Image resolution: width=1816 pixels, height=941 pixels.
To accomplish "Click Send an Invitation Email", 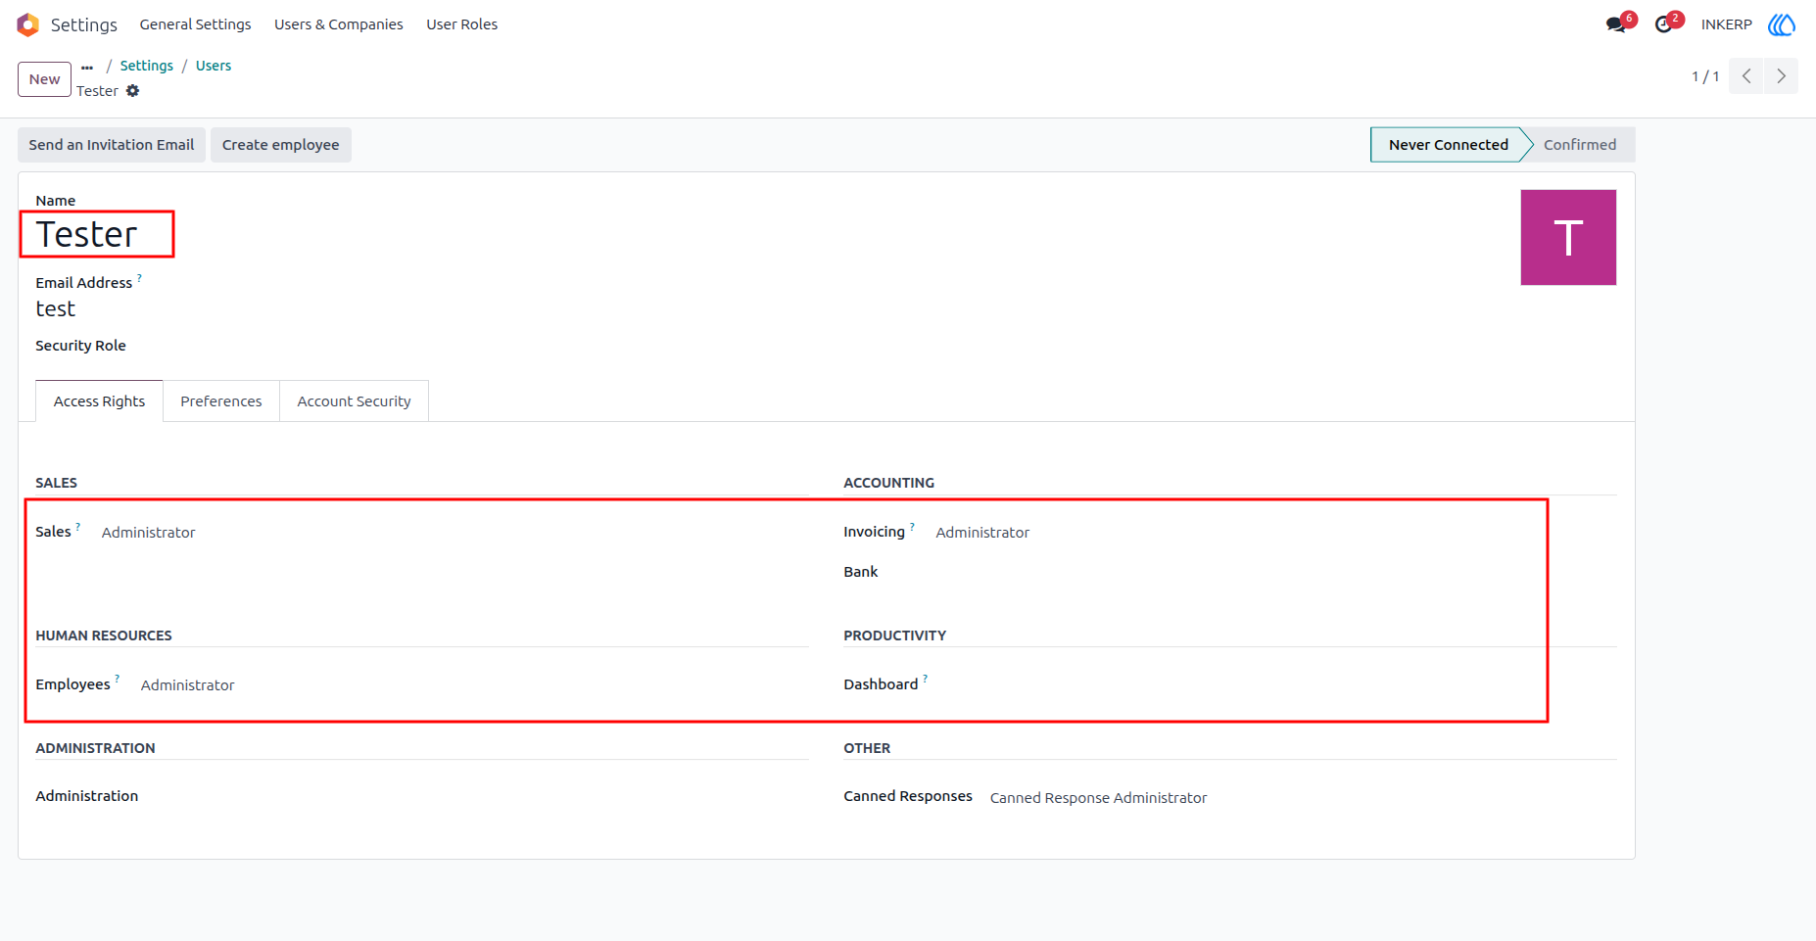I will [112, 145].
